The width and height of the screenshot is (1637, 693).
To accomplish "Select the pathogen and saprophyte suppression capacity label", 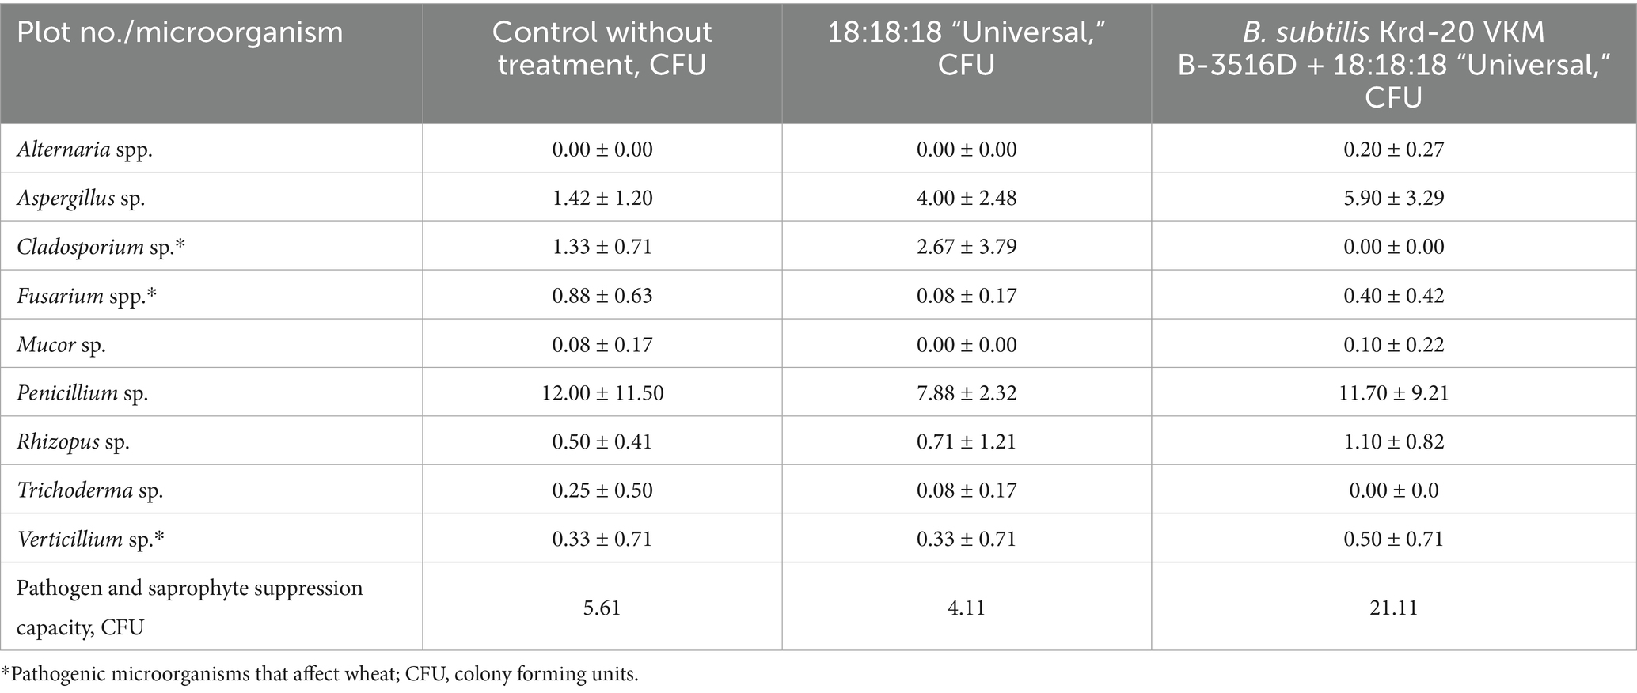I will [190, 607].
